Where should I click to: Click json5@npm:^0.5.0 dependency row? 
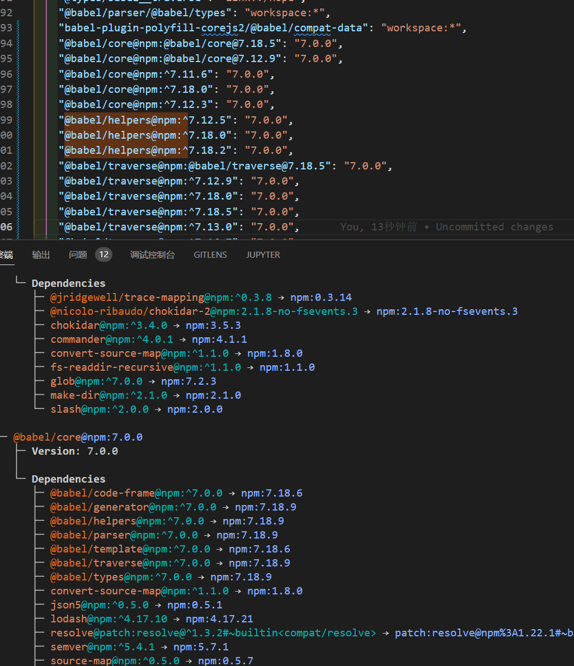pyautogui.click(x=137, y=605)
